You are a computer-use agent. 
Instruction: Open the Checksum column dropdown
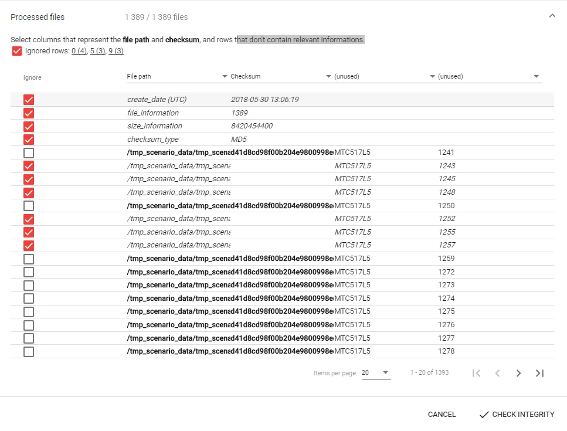click(x=281, y=76)
